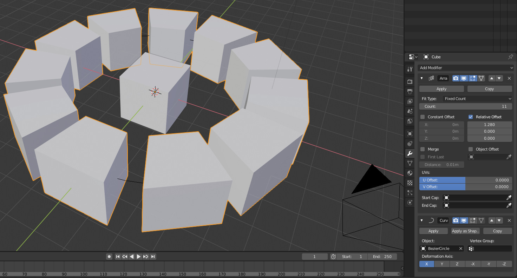
Task: Toggle Array modifier render visibility
Action: (x=456, y=78)
